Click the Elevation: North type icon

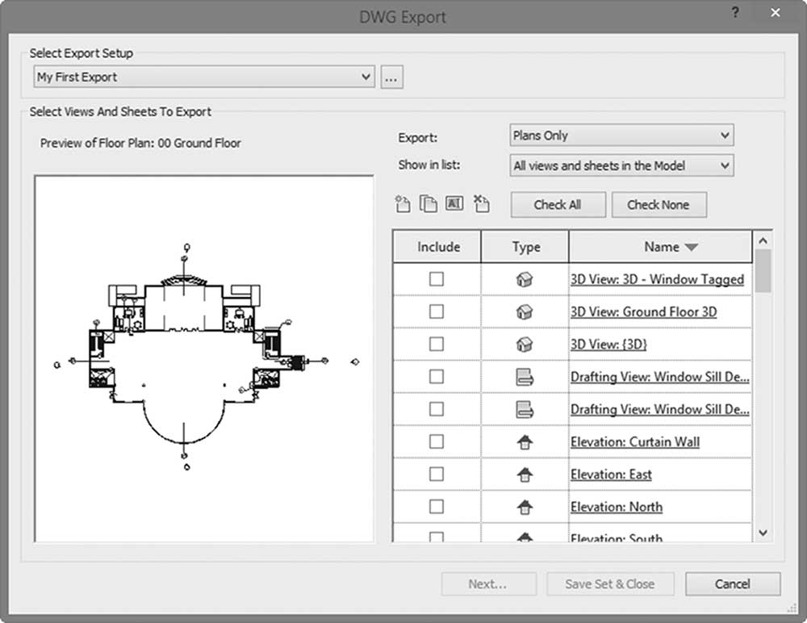(x=525, y=507)
